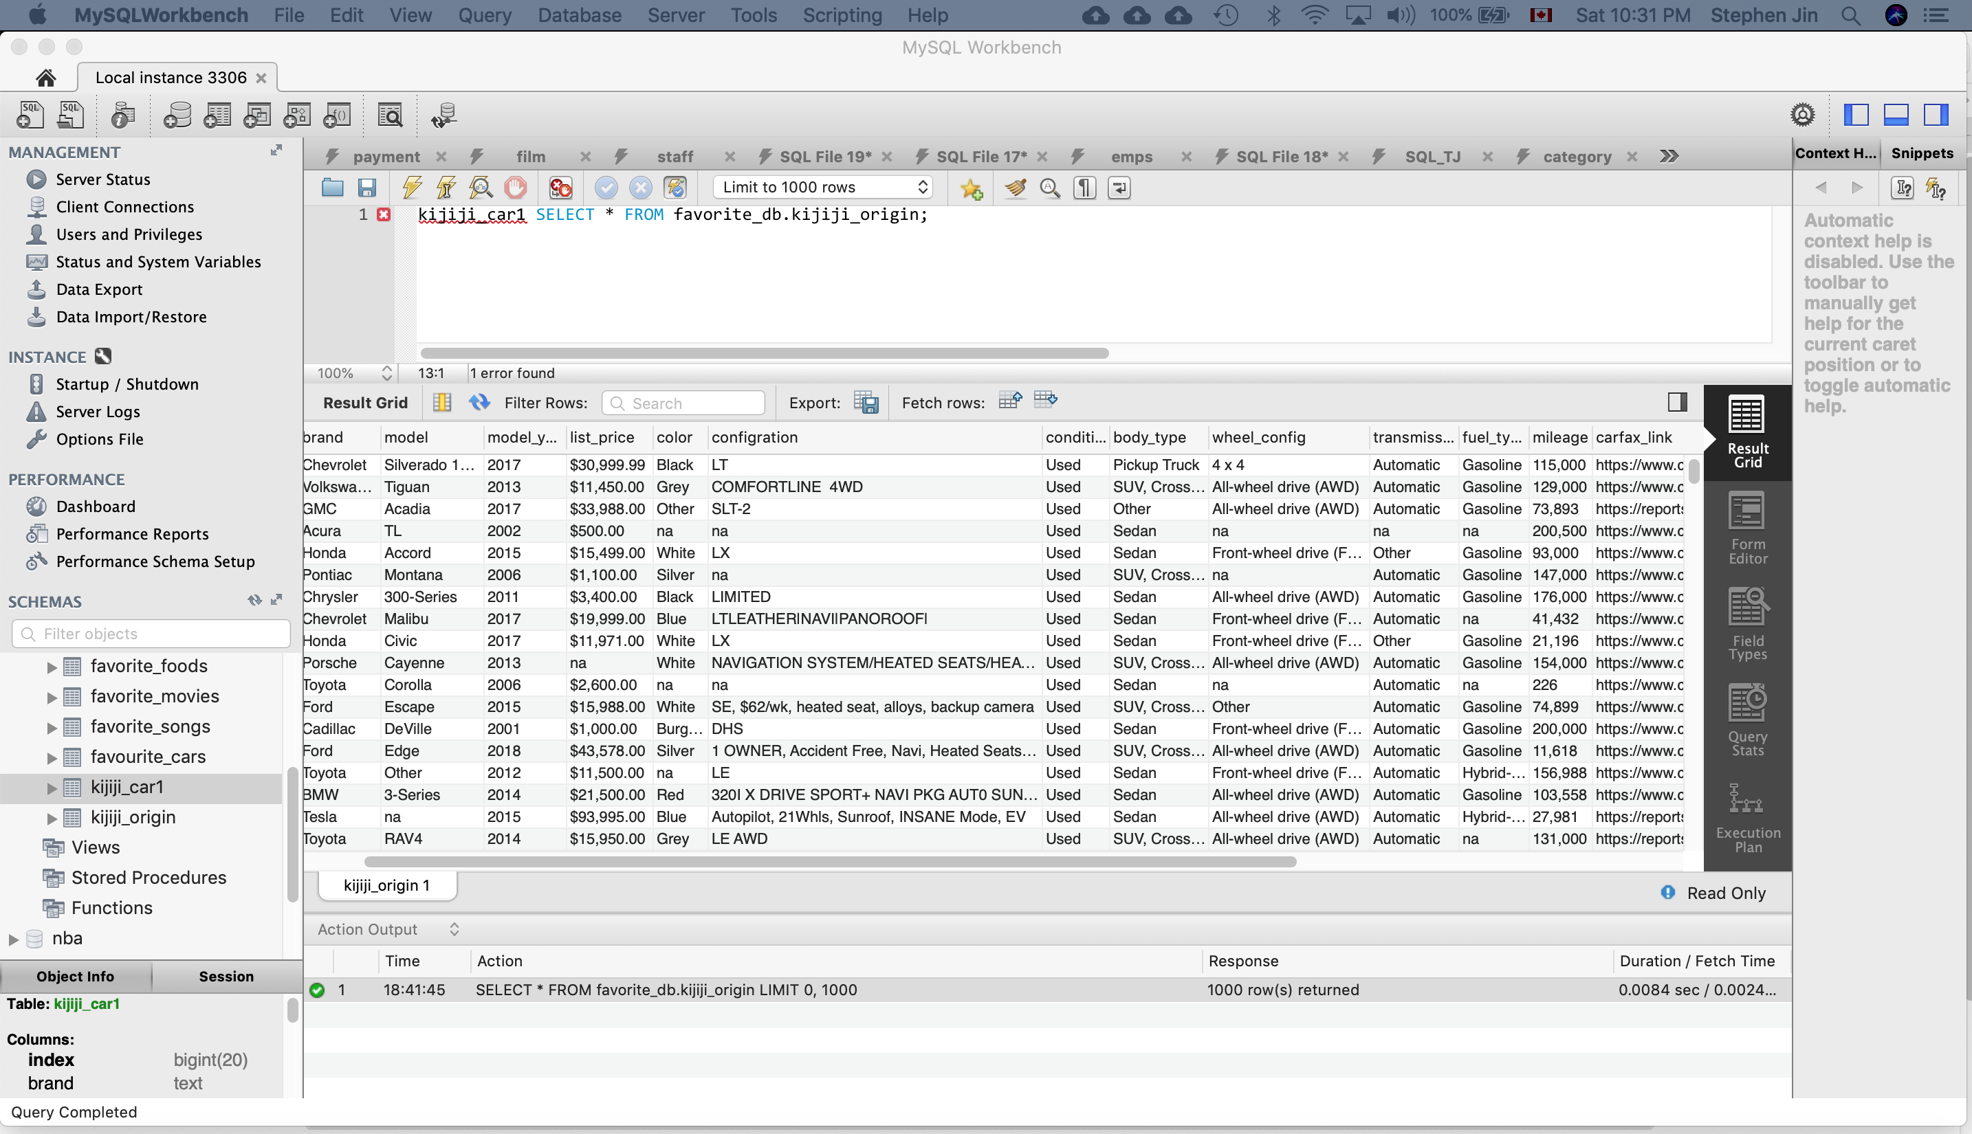Refresh result grid data icon
The width and height of the screenshot is (1972, 1134).
(479, 402)
